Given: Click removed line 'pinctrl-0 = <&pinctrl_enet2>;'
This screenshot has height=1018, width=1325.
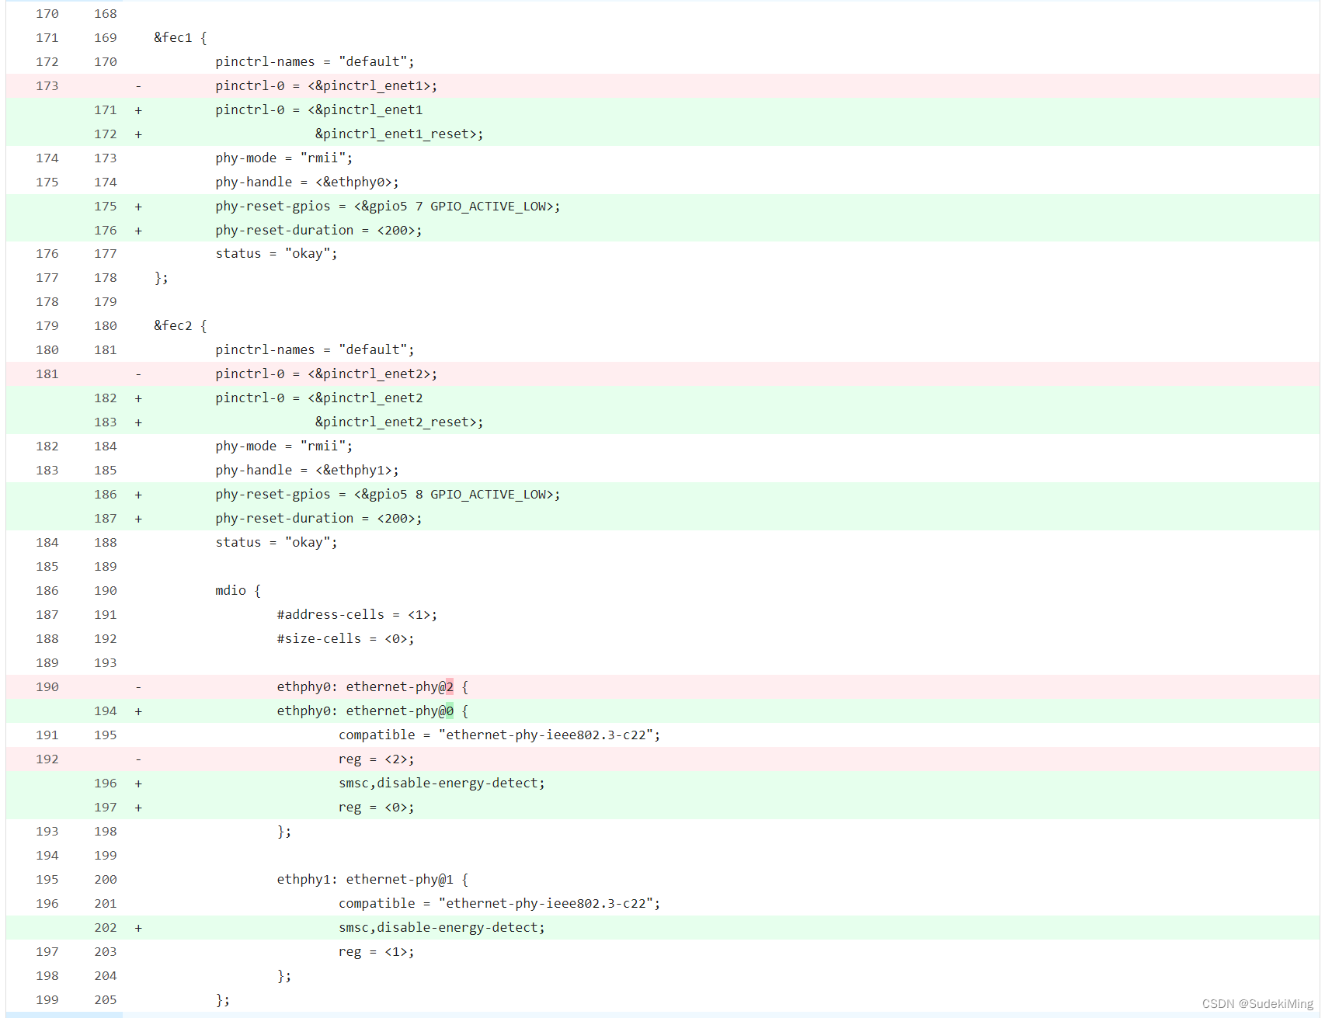Looking at the screenshot, I should pyautogui.click(x=662, y=373).
